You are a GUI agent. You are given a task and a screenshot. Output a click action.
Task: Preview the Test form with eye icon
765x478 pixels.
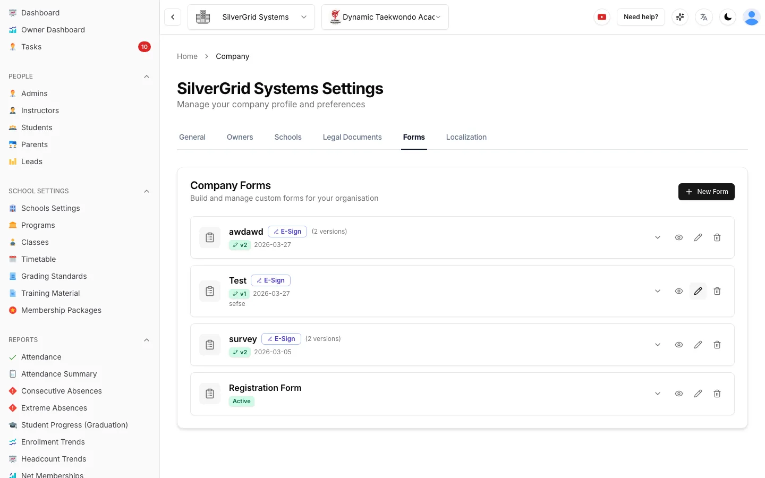click(x=679, y=291)
